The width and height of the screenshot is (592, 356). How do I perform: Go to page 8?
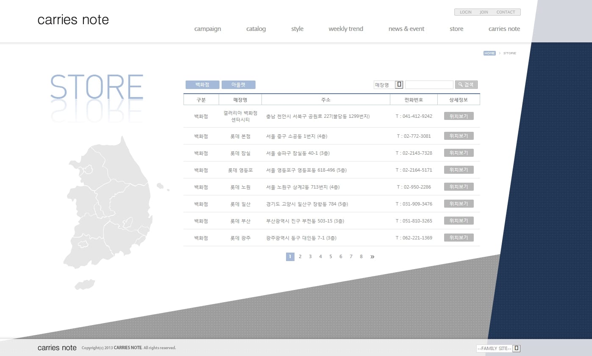pos(361,256)
